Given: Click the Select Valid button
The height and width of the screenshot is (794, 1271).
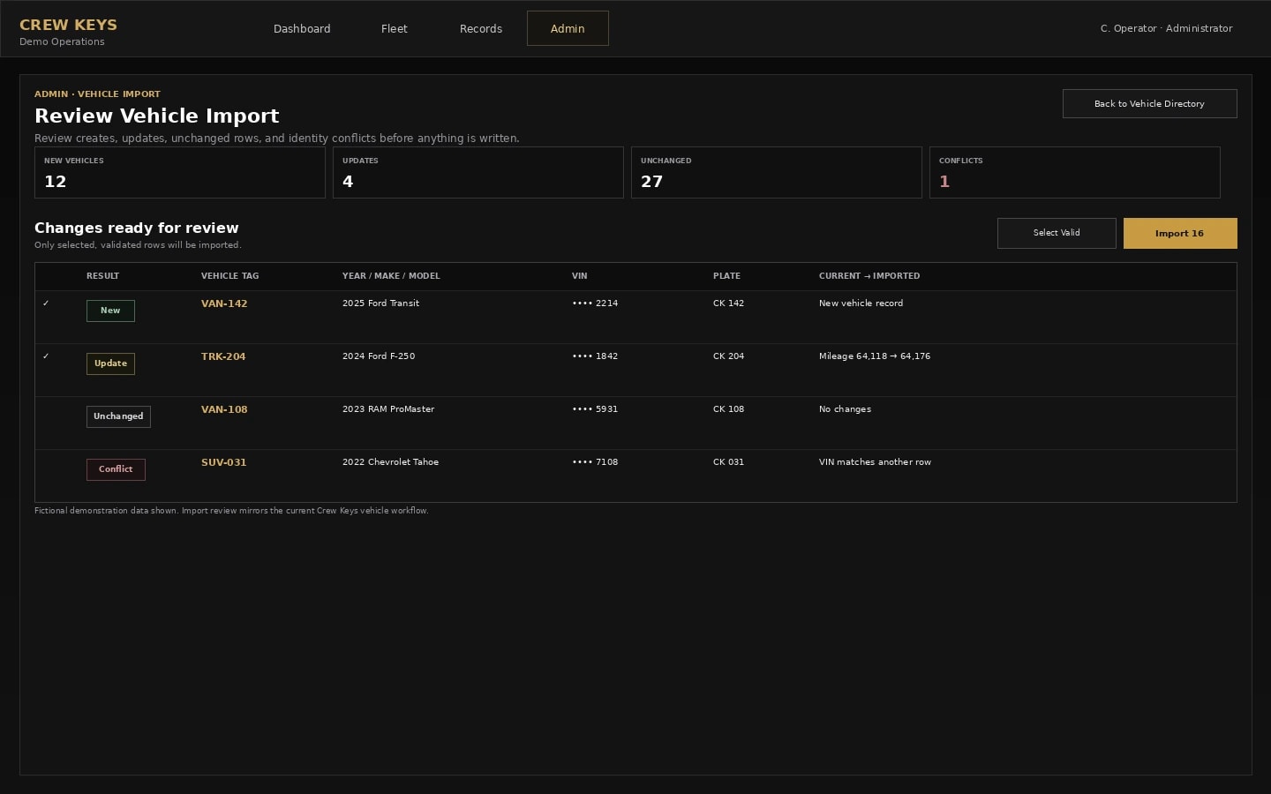Looking at the screenshot, I should 1057,233.
